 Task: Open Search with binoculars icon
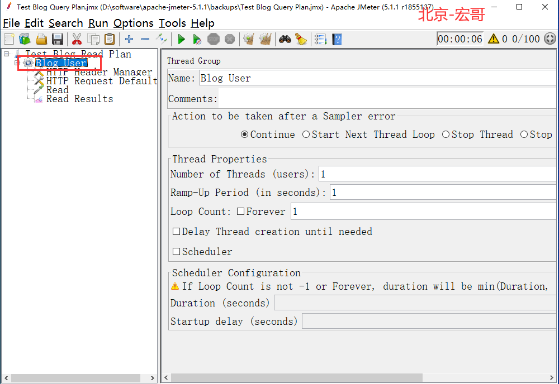(285, 39)
